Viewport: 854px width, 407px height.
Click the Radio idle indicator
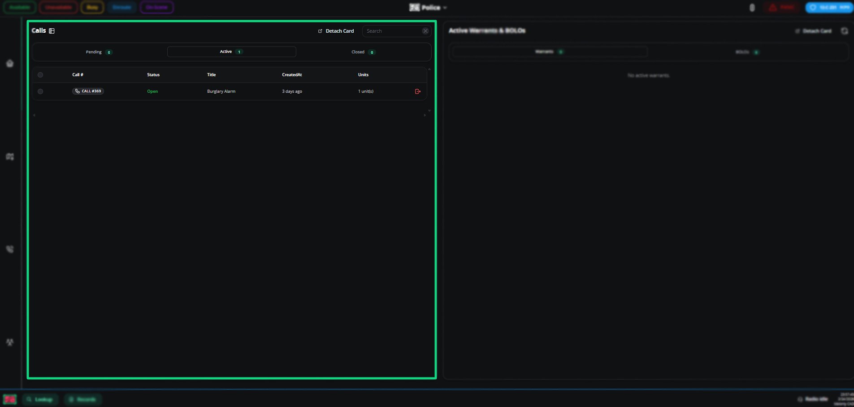pyautogui.click(x=813, y=399)
